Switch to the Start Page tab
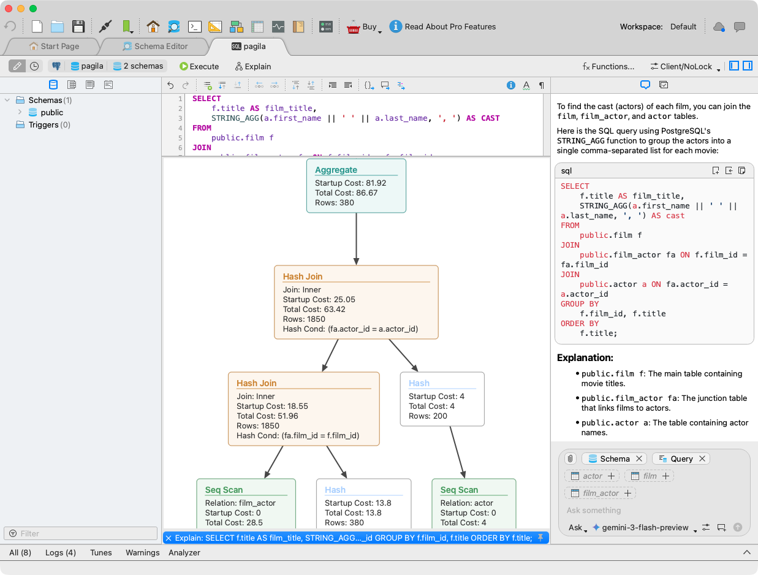The width and height of the screenshot is (758, 575). tap(54, 46)
